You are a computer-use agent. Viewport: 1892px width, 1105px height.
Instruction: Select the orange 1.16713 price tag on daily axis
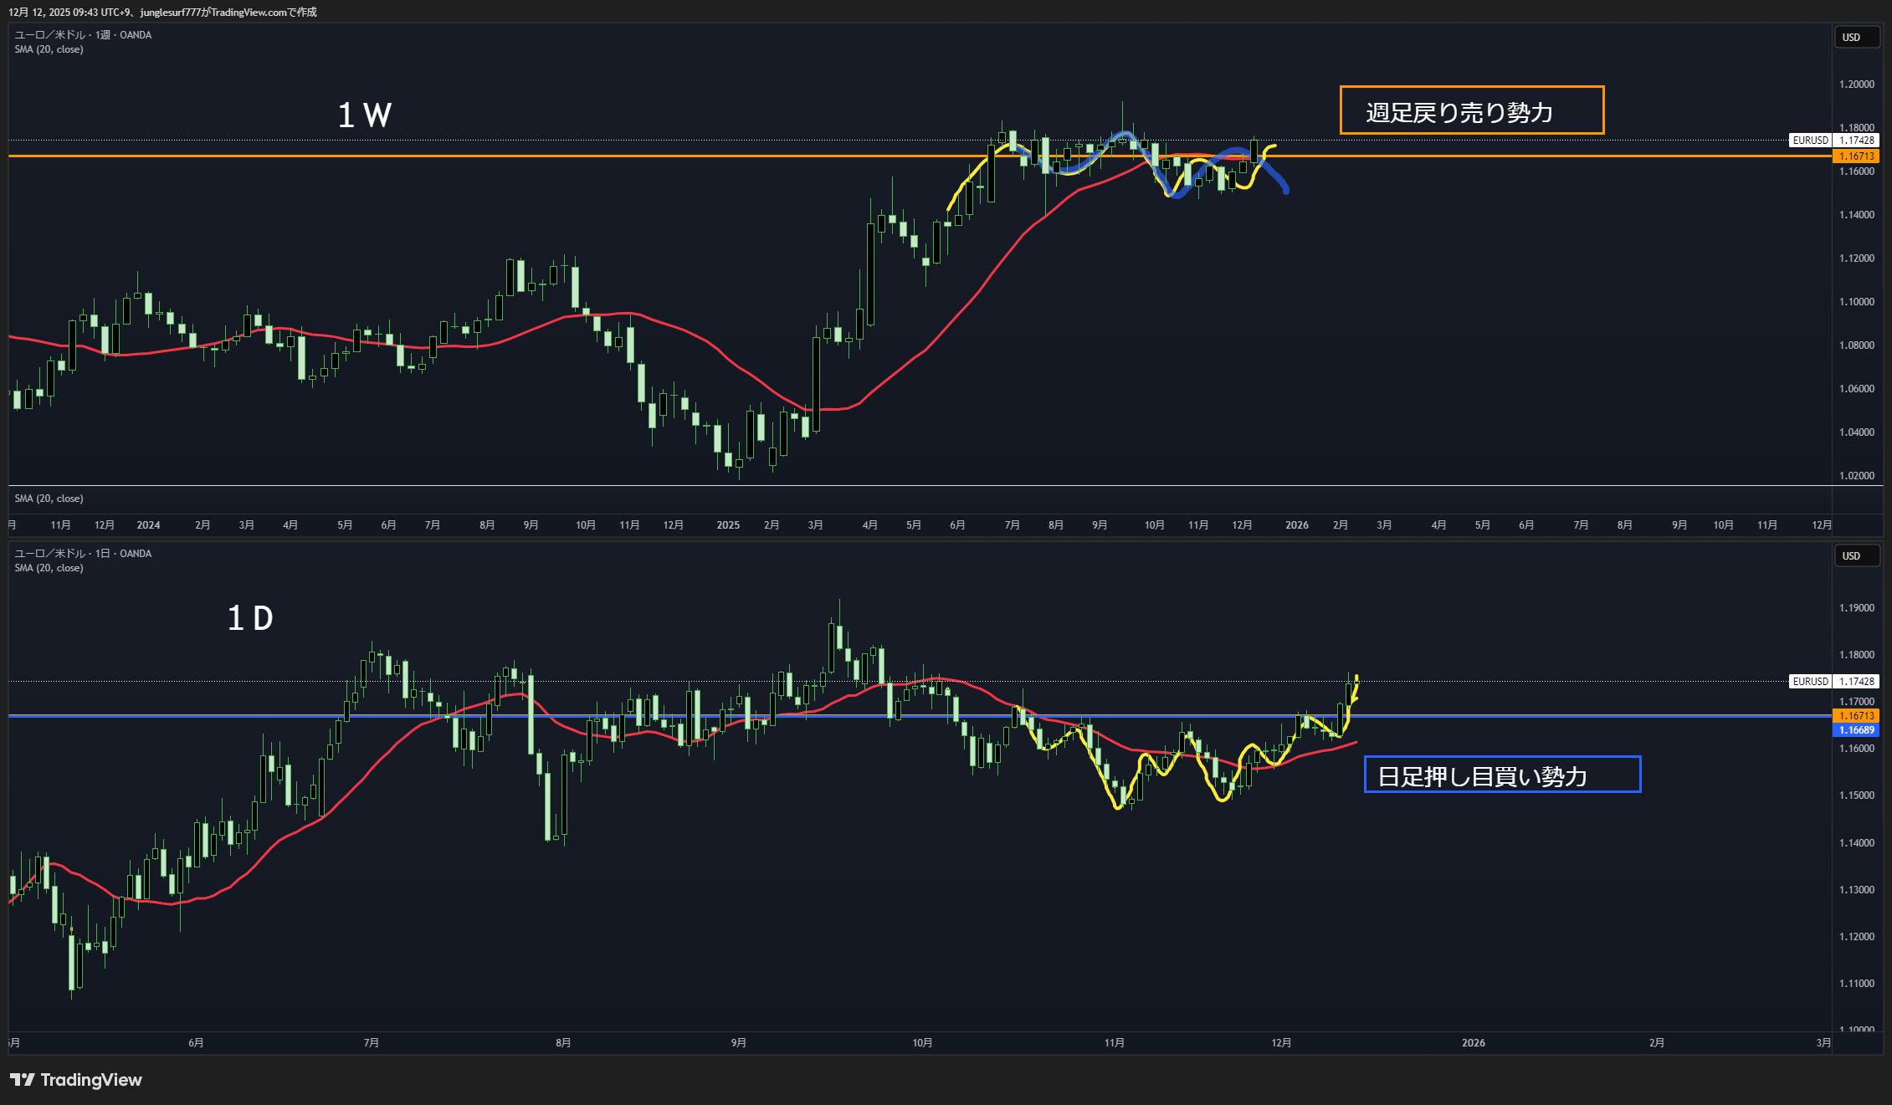[x=1855, y=716]
